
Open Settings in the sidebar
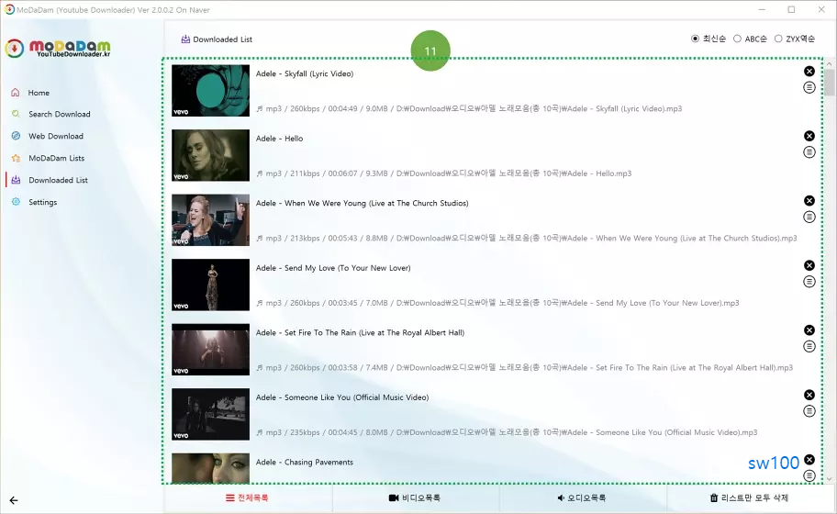coord(43,202)
